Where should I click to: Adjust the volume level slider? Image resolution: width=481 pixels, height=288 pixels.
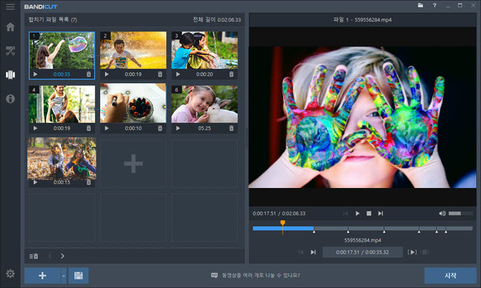(460, 213)
